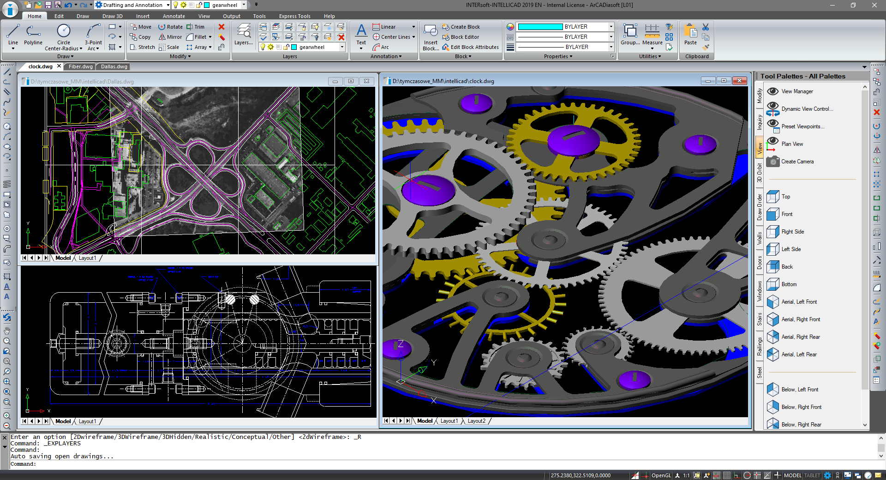Click the red Delete icon in Modify
Image resolution: width=886 pixels, height=480 pixels.
click(221, 27)
